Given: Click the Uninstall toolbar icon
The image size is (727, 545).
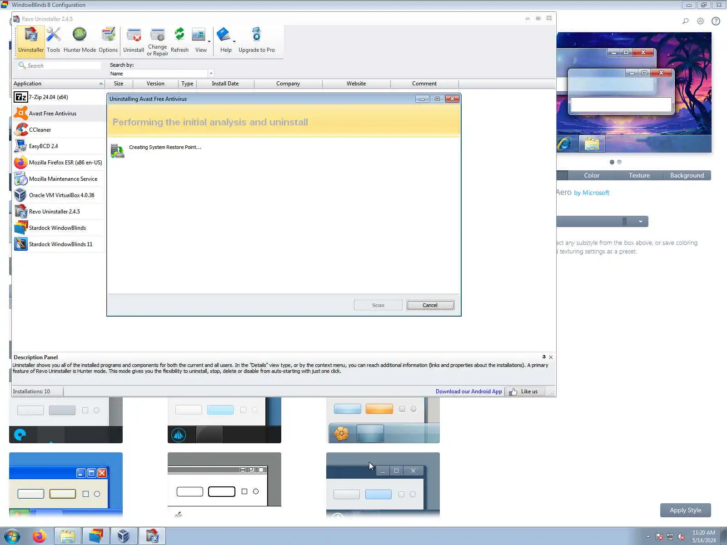Looking at the screenshot, I should [x=134, y=41].
